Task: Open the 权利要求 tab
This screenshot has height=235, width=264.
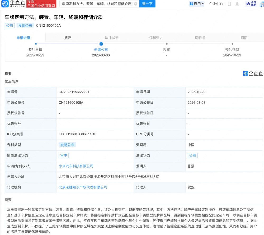Action: tap(156, 38)
